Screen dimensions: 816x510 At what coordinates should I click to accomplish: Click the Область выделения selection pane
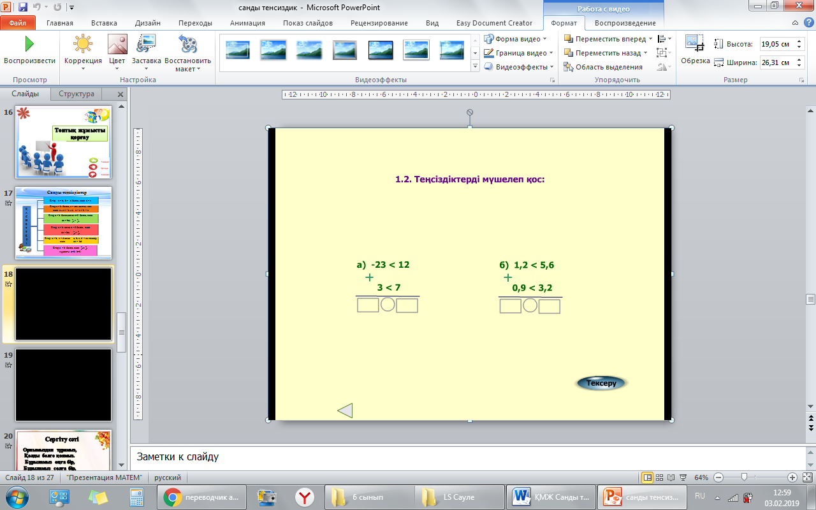click(602, 67)
